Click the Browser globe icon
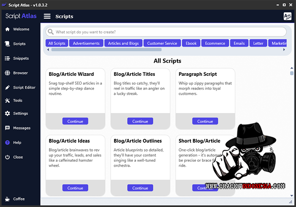The width and height of the screenshot is (296, 207). point(7,73)
